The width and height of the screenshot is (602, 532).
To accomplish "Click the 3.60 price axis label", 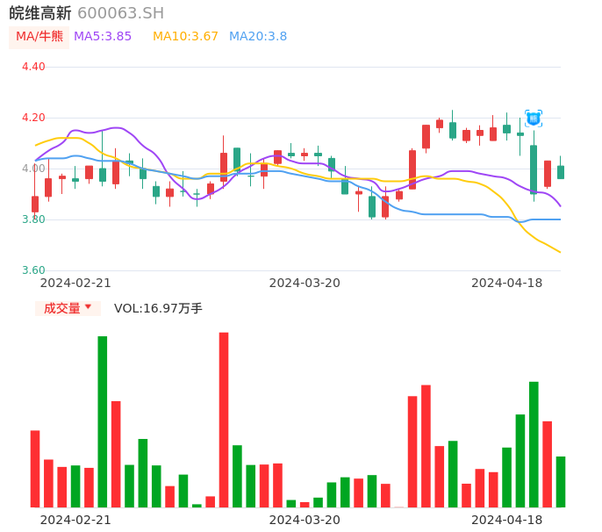I will pos(33,270).
